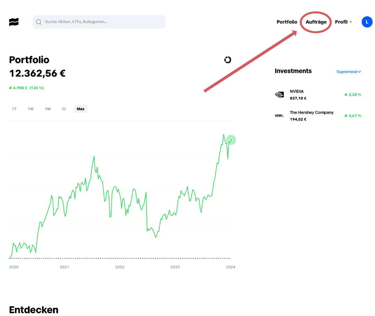Select the 1M time range

coord(48,109)
